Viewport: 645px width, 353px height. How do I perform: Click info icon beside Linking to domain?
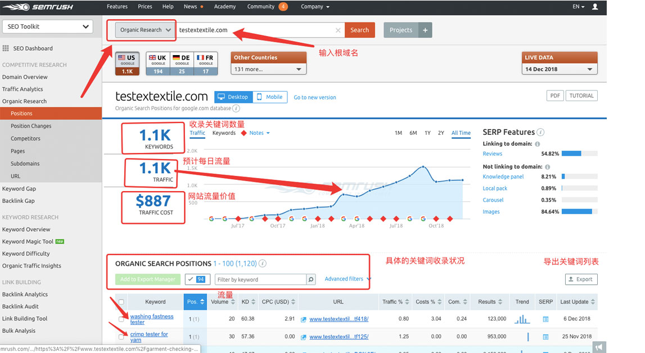coord(538,144)
